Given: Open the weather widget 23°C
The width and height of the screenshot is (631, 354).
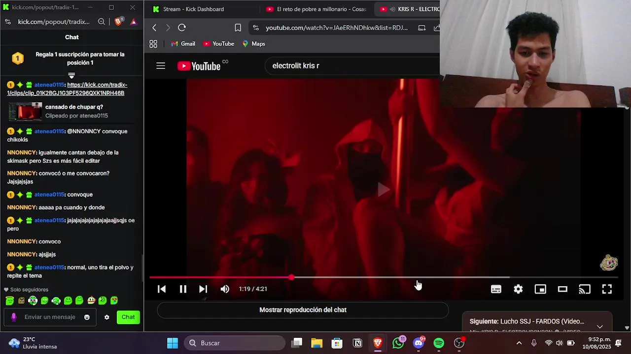Looking at the screenshot, I should (x=33, y=343).
